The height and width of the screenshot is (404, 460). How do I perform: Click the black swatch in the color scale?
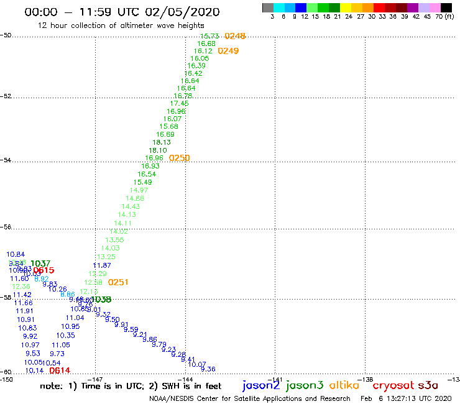pyautogui.click(x=446, y=7)
